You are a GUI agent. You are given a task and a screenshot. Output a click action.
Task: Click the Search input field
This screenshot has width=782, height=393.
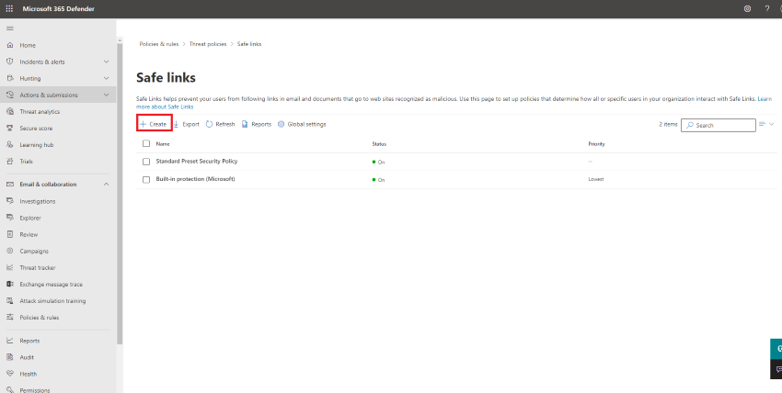pos(719,126)
